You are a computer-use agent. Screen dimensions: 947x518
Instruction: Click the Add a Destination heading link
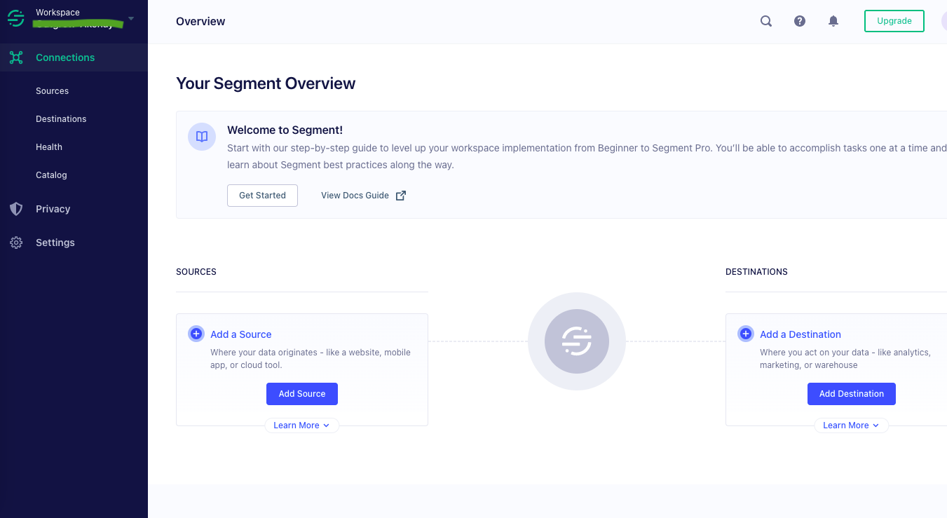[800, 334]
